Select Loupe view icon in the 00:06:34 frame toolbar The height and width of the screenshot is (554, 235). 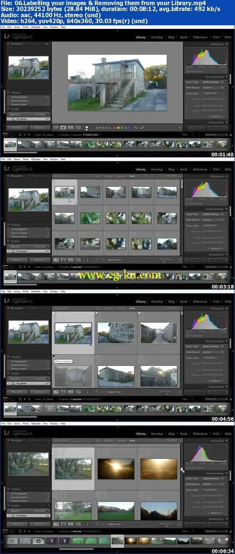coord(63,524)
